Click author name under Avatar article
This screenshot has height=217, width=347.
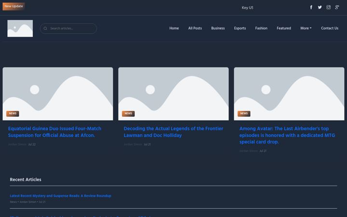(x=249, y=151)
